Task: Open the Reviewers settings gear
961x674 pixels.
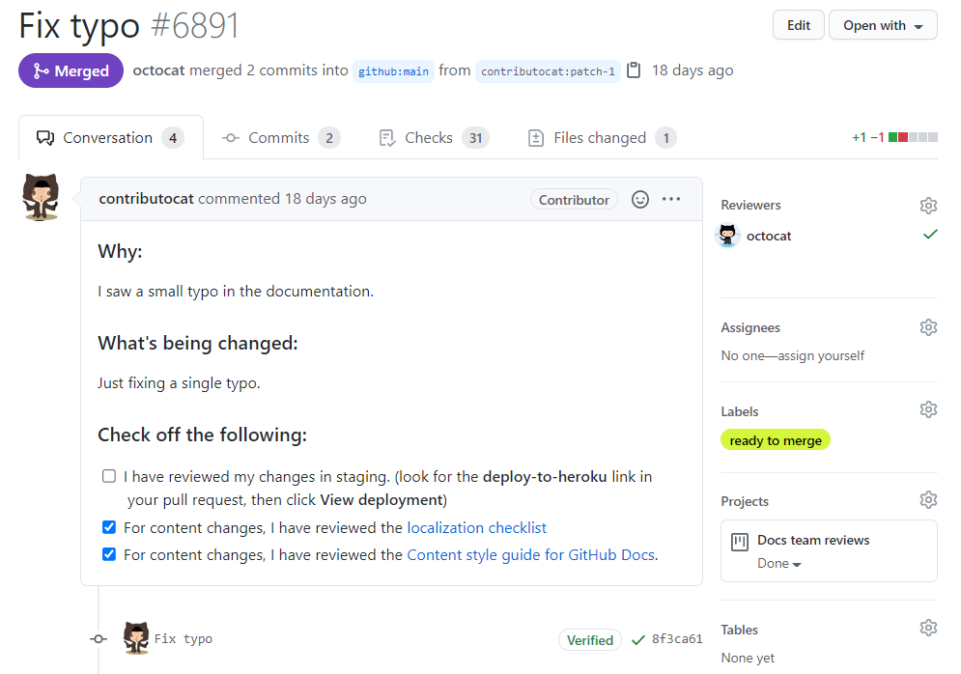Action: [928, 205]
